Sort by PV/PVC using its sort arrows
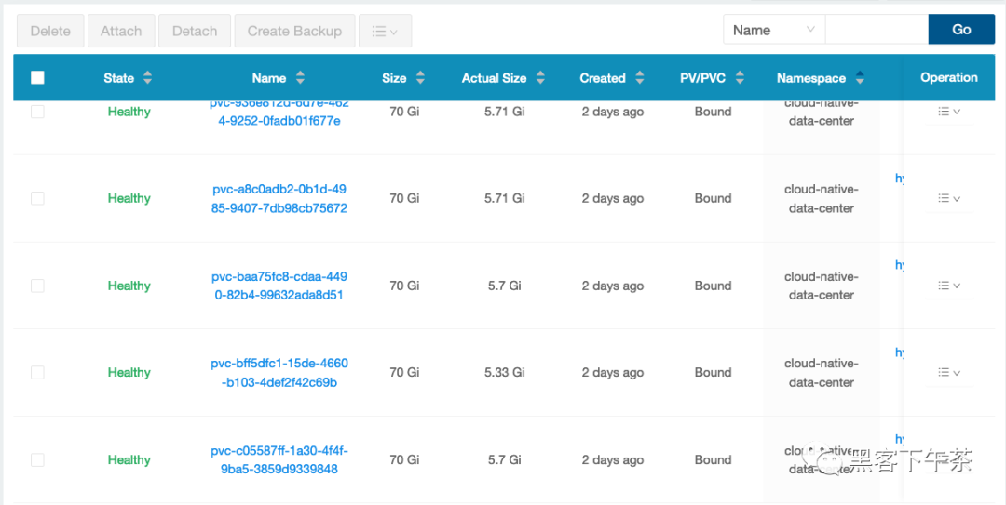1006x505 pixels. [x=740, y=78]
